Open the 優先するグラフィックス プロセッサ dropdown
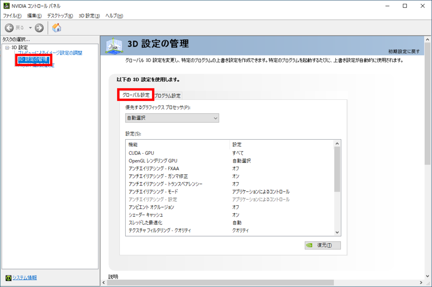This screenshot has width=432, height=287. pos(172,118)
